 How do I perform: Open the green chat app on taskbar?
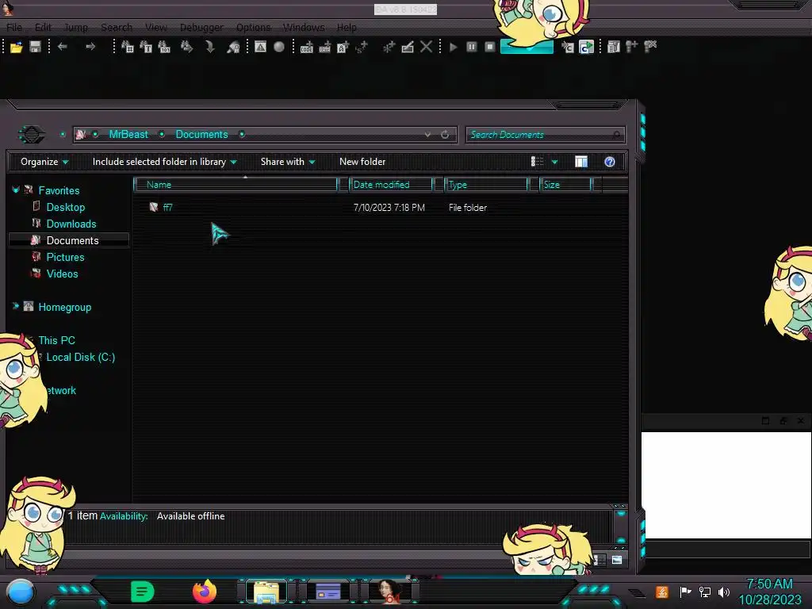pyautogui.click(x=143, y=592)
